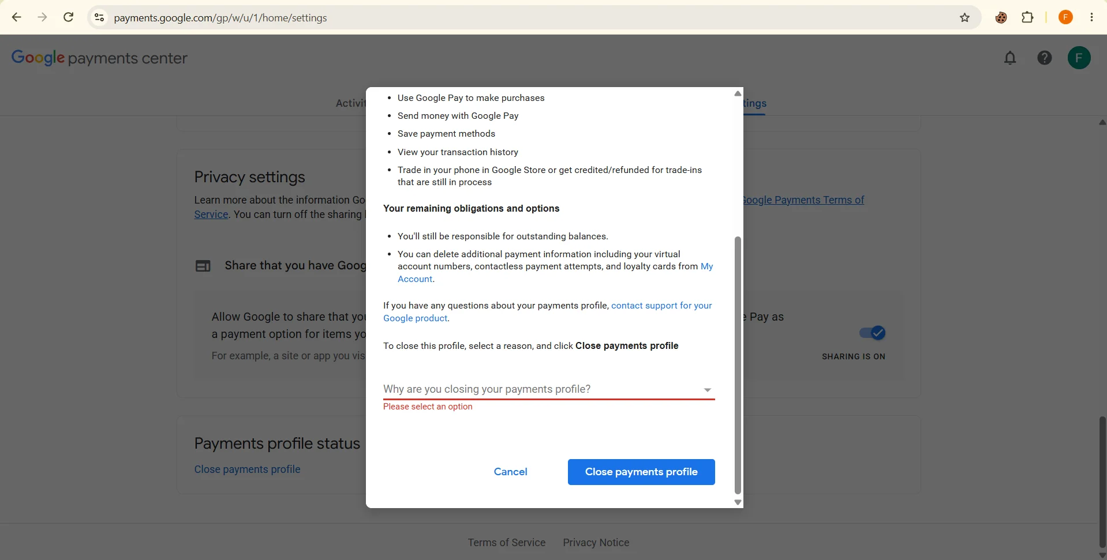Open Terms of Service footer link
The height and width of the screenshot is (560, 1107).
(506, 543)
